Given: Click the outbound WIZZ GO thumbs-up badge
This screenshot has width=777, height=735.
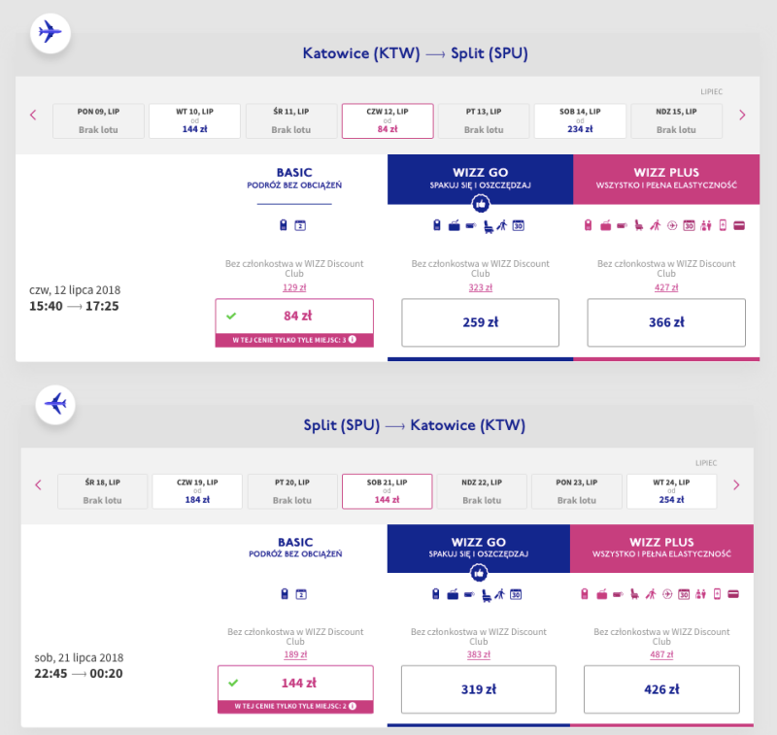Looking at the screenshot, I should (x=480, y=204).
